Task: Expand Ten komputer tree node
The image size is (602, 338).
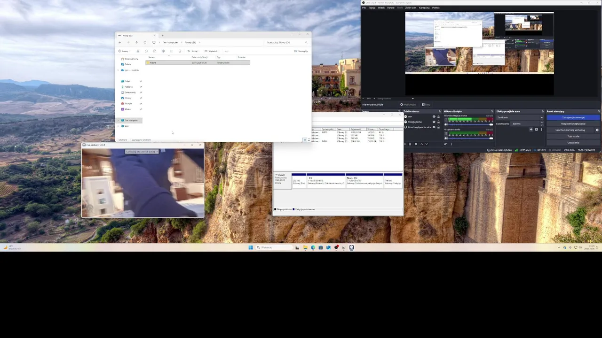Action: pos(118,120)
